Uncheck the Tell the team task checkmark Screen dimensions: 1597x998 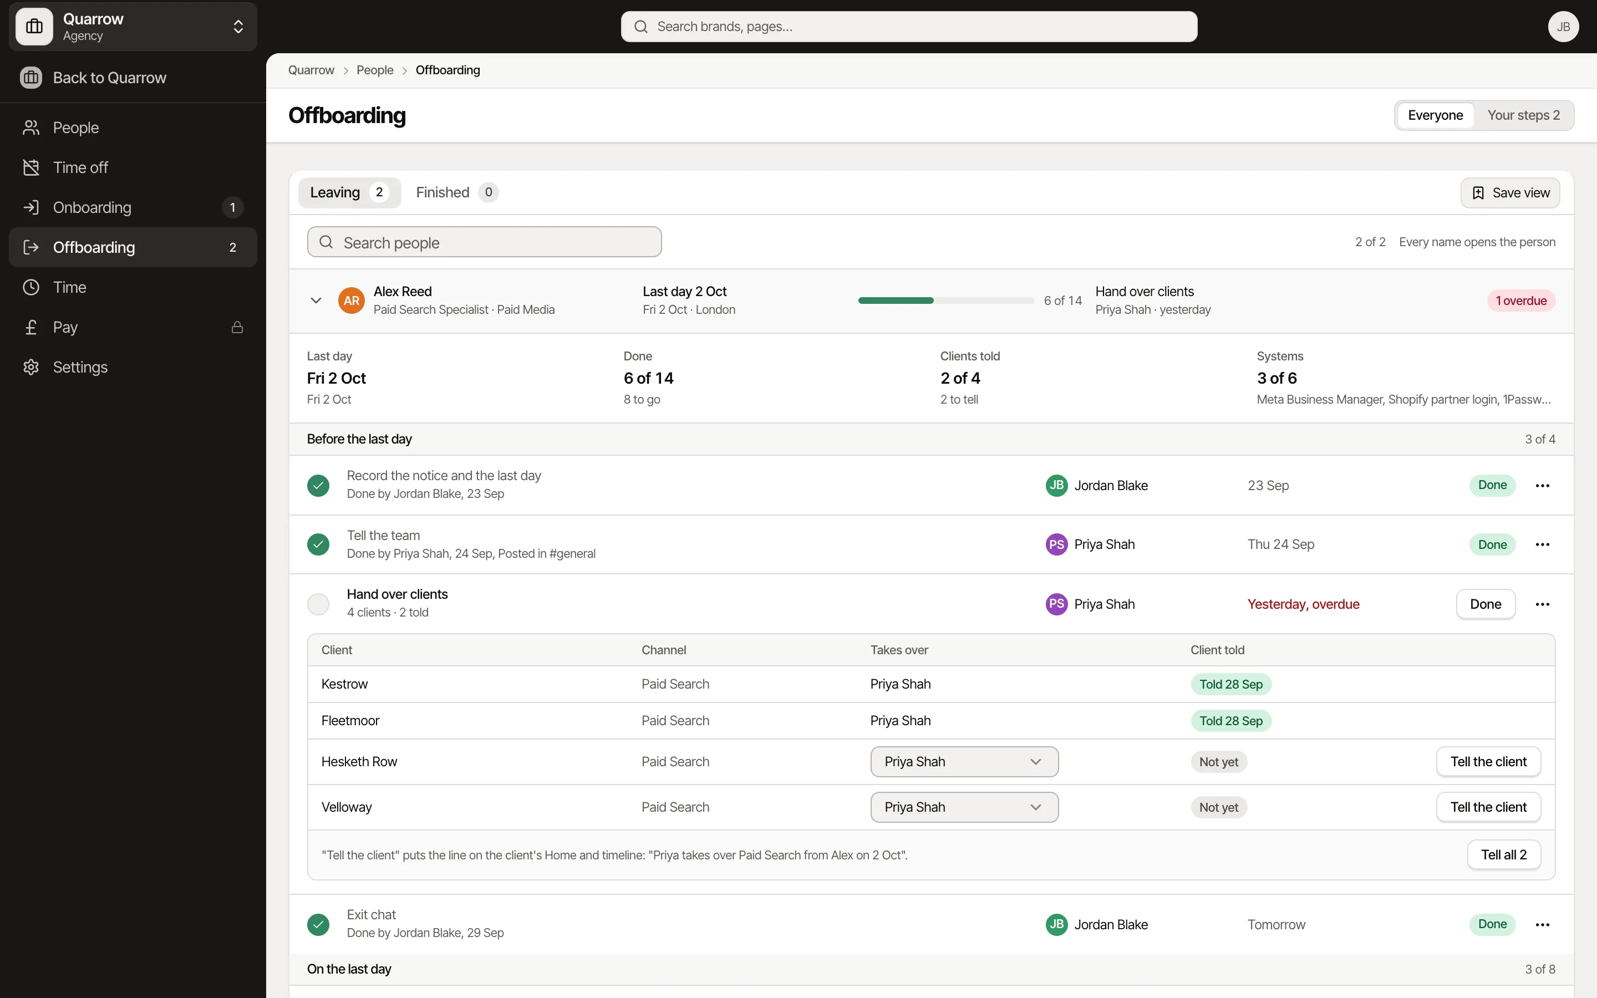pos(318,544)
